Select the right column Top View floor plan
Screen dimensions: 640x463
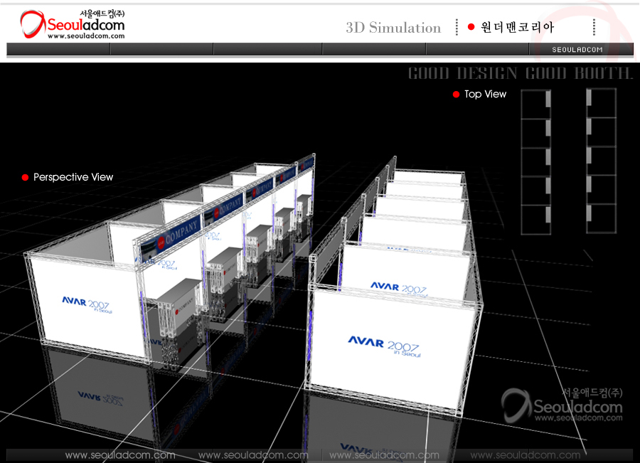tap(601, 161)
